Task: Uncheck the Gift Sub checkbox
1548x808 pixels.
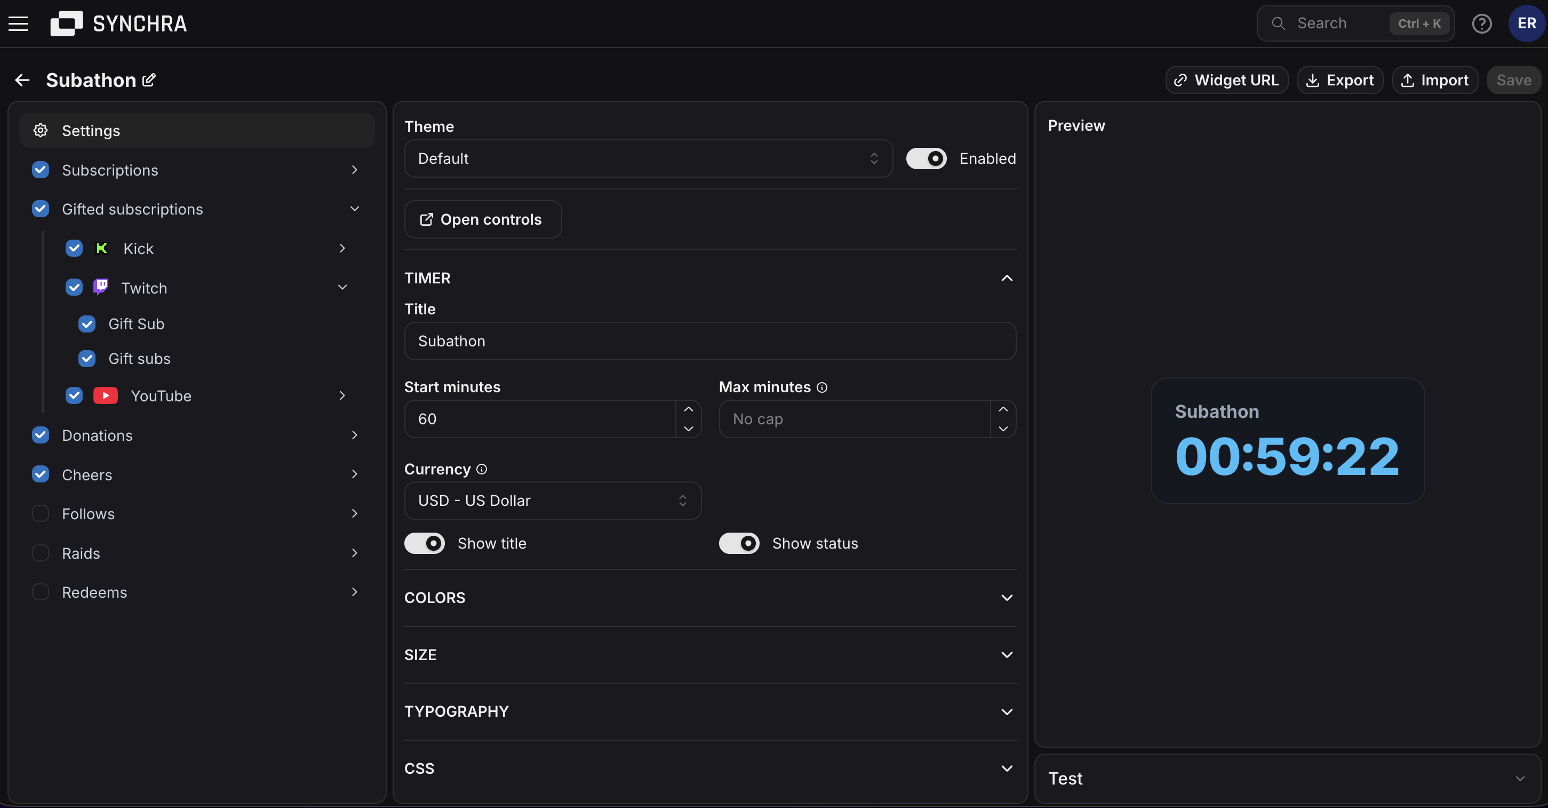Action: (x=87, y=324)
